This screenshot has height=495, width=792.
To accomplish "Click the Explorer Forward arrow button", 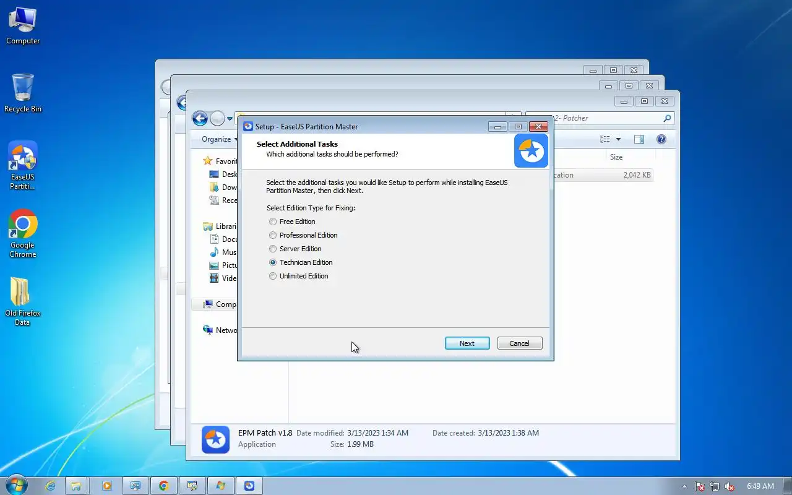I will pyautogui.click(x=217, y=118).
